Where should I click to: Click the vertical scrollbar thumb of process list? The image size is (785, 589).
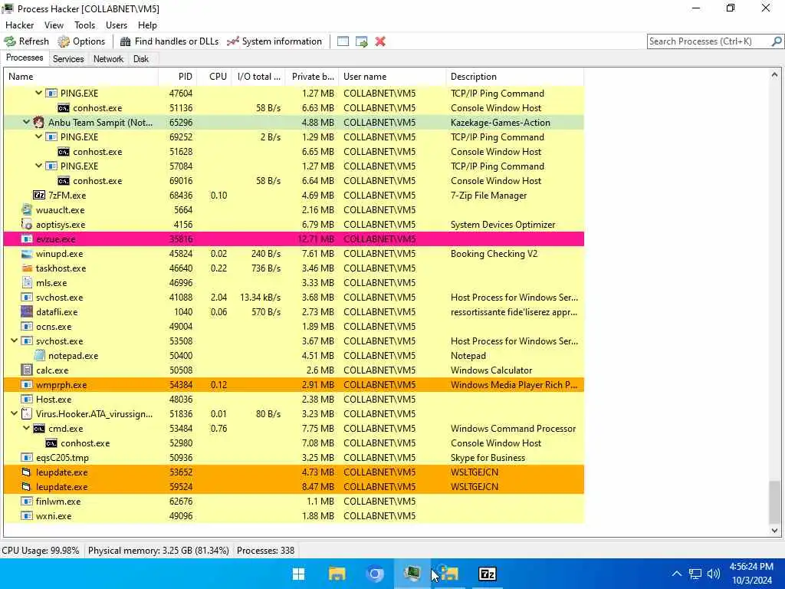(774, 501)
